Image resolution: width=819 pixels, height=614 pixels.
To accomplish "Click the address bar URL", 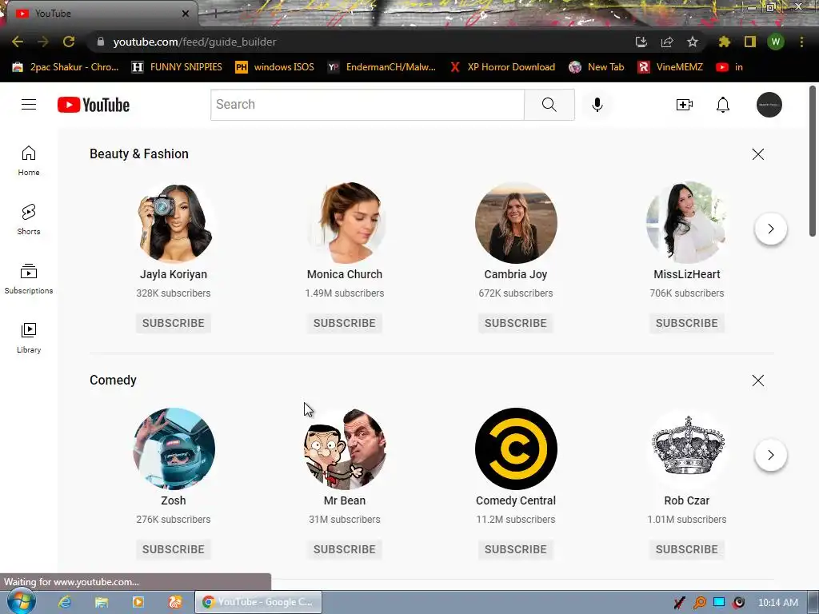I will coord(194,42).
